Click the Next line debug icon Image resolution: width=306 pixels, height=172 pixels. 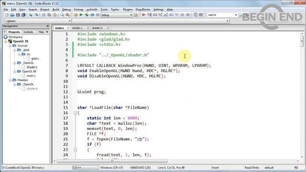pos(155,15)
